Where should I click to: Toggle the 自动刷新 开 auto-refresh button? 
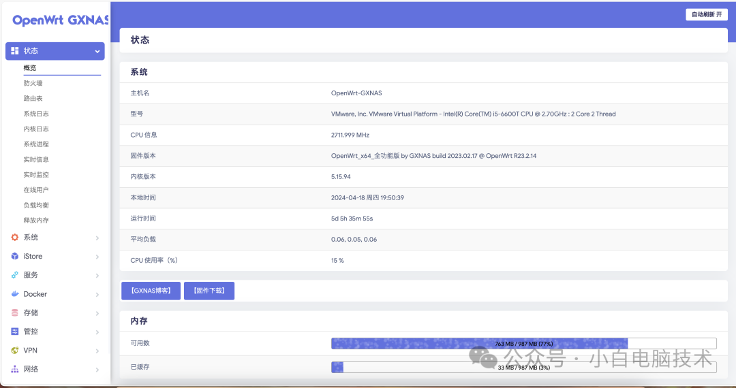point(707,14)
